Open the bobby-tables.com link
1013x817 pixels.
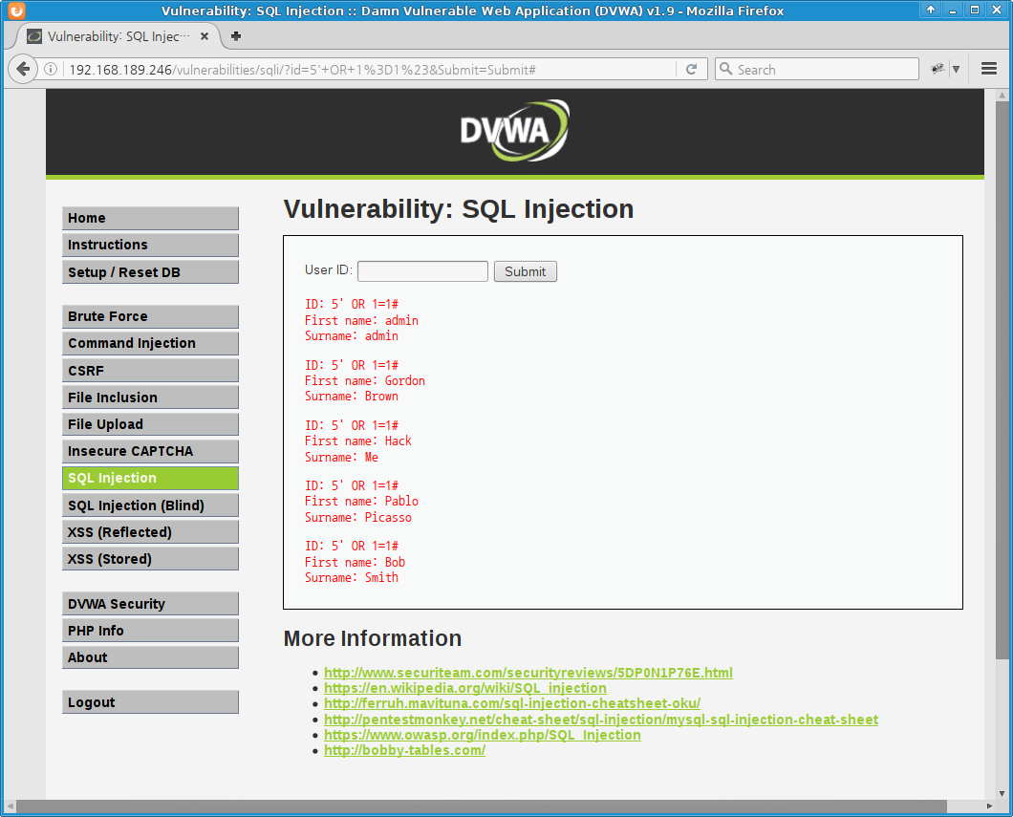click(404, 750)
